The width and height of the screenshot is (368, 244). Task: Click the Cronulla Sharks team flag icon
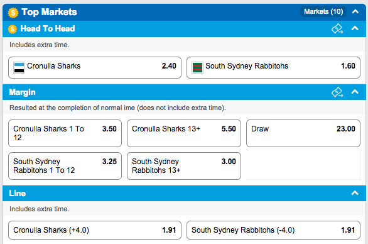(19, 67)
